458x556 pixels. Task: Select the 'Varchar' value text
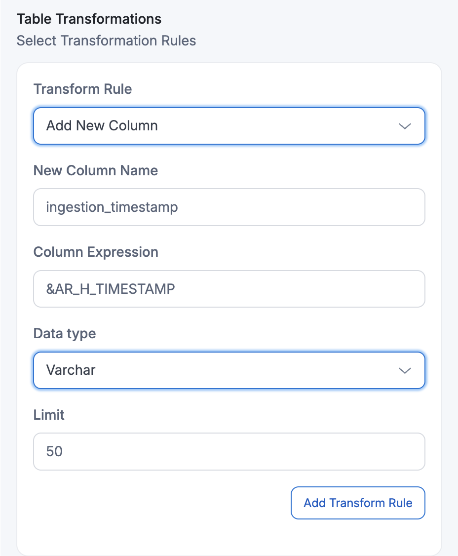click(71, 370)
